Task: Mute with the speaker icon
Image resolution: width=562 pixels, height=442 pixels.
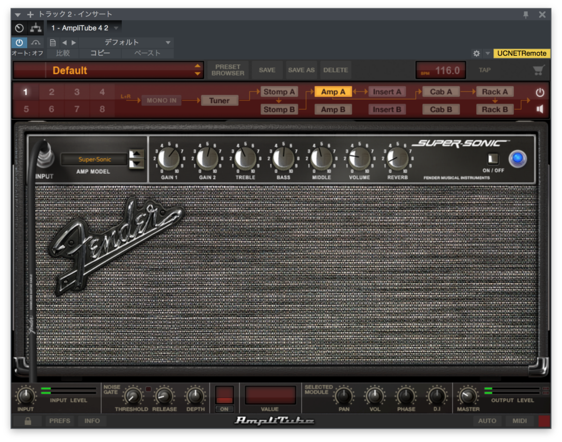Action: pyautogui.click(x=540, y=109)
